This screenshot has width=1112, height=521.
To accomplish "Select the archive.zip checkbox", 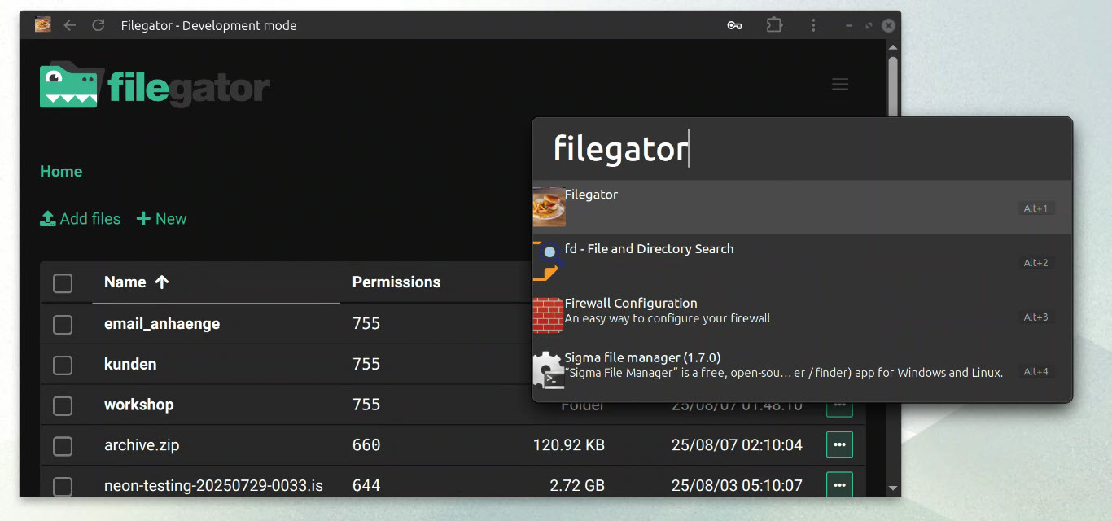I will click(x=63, y=446).
